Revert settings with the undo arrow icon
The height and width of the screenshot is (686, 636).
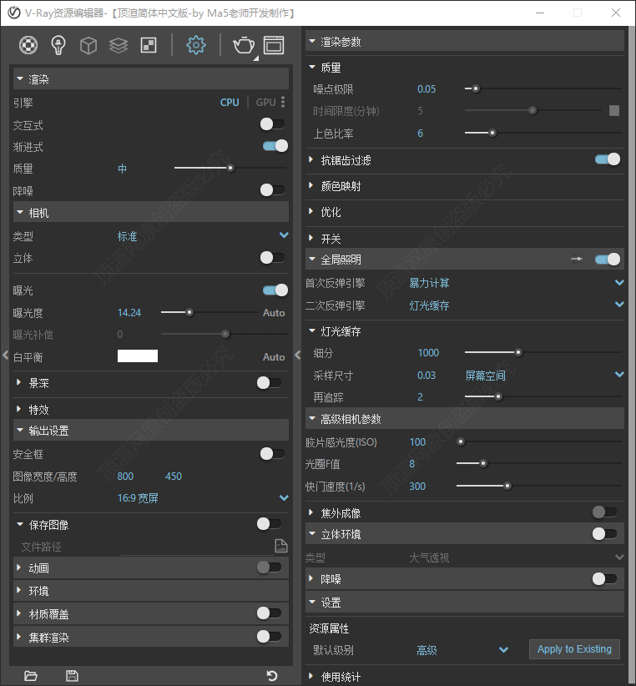coord(272,675)
